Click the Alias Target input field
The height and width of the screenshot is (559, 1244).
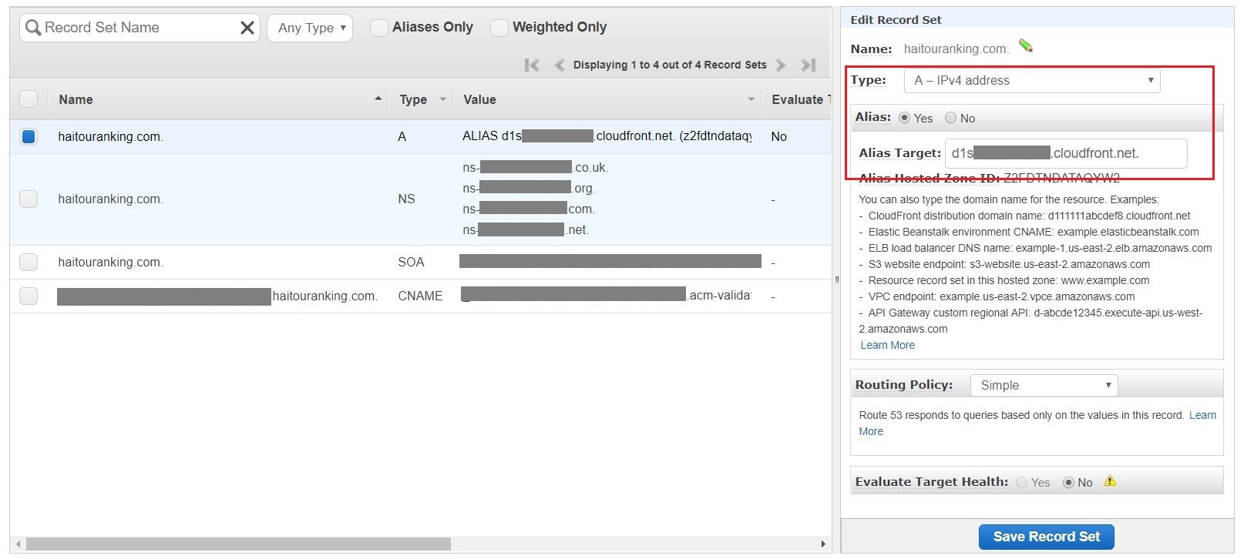click(x=1066, y=153)
